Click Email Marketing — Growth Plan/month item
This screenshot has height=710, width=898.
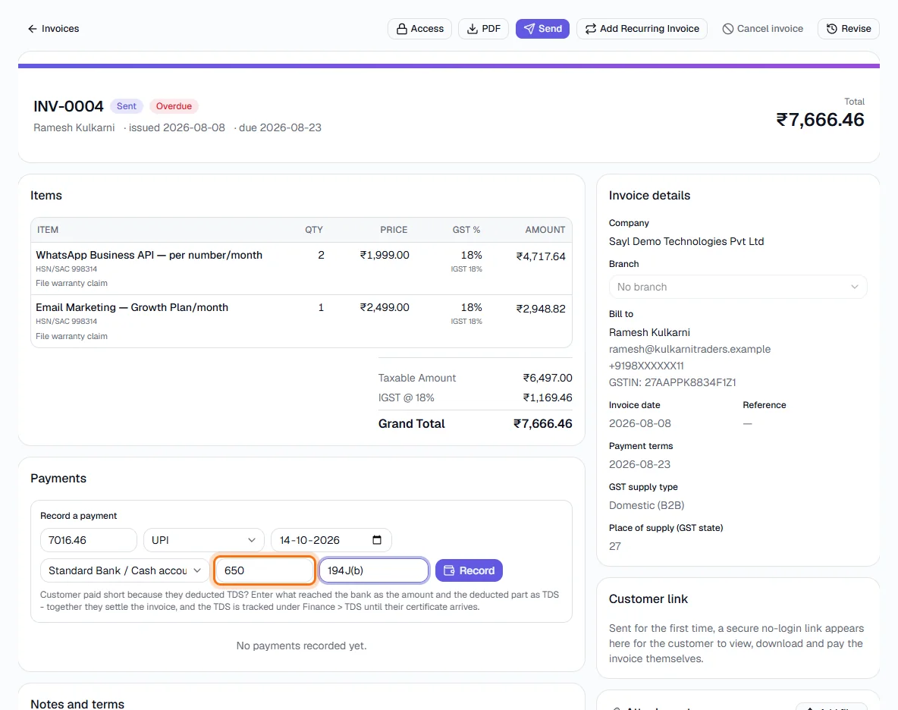coord(132,307)
